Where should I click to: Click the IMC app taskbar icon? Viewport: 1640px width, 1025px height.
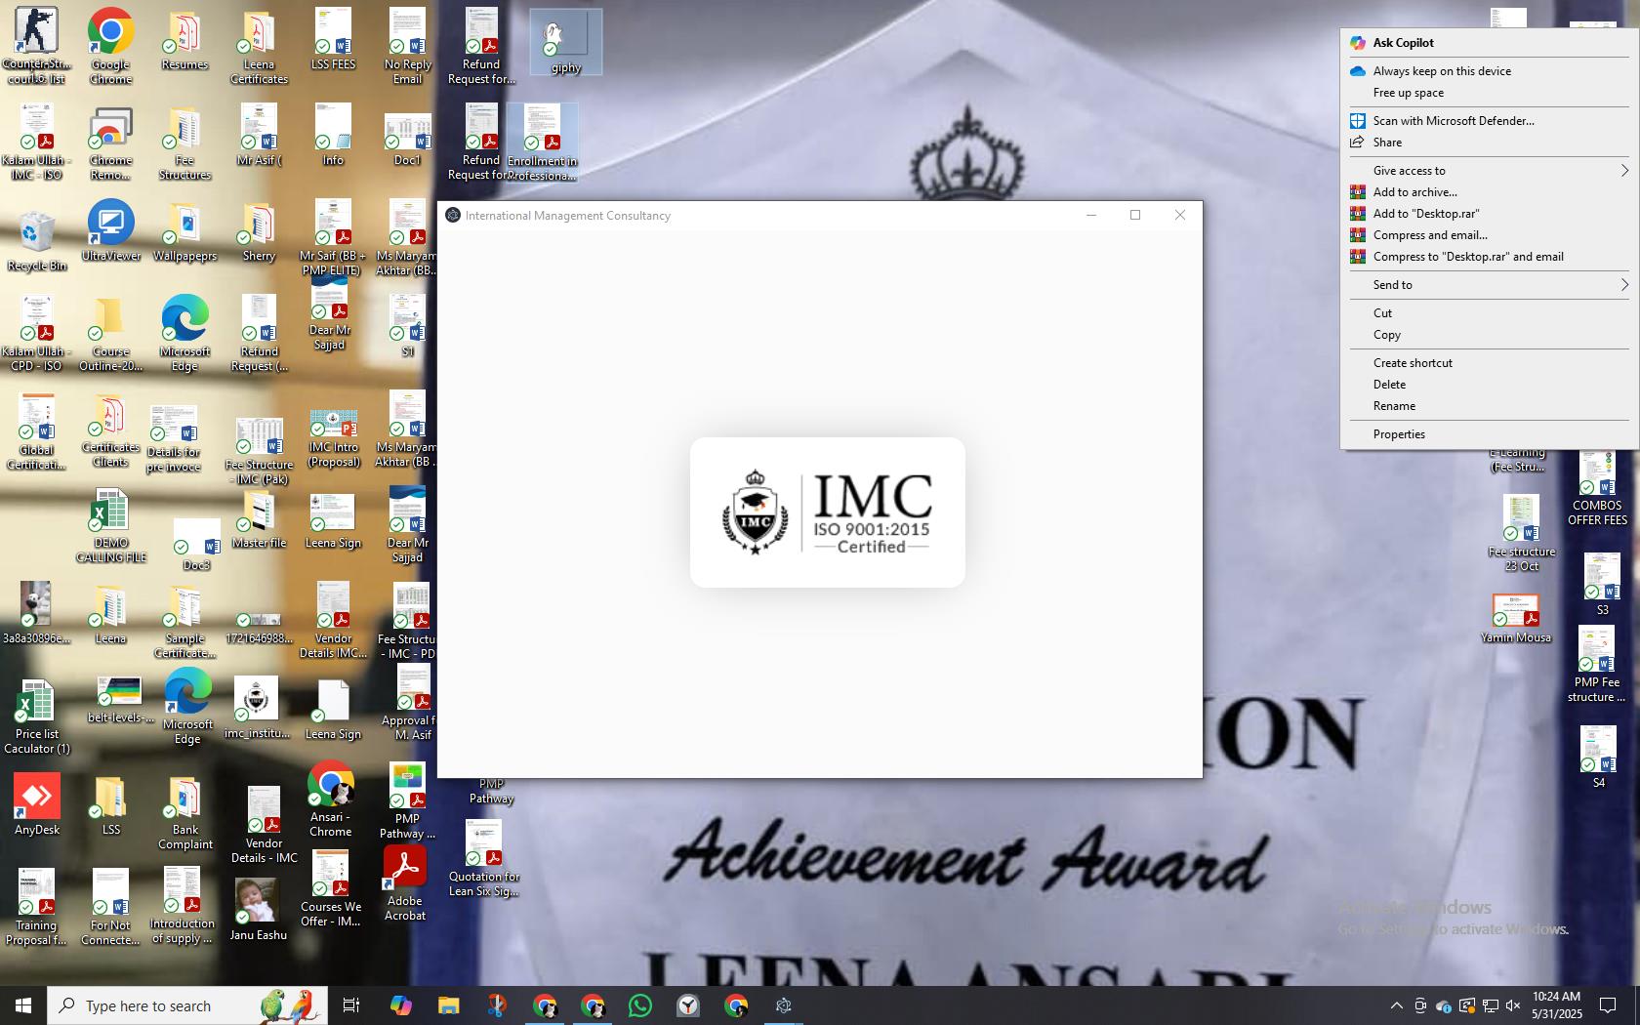click(x=783, y=1005)
